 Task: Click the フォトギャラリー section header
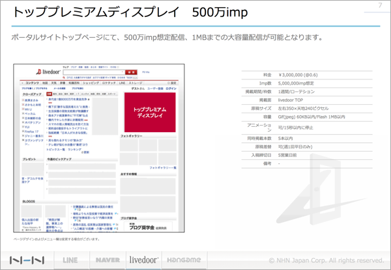tap(132, 136)
